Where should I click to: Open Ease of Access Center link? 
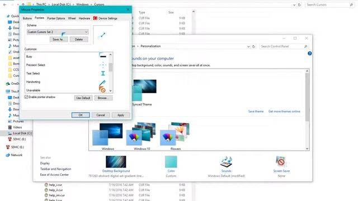[54, 175]
